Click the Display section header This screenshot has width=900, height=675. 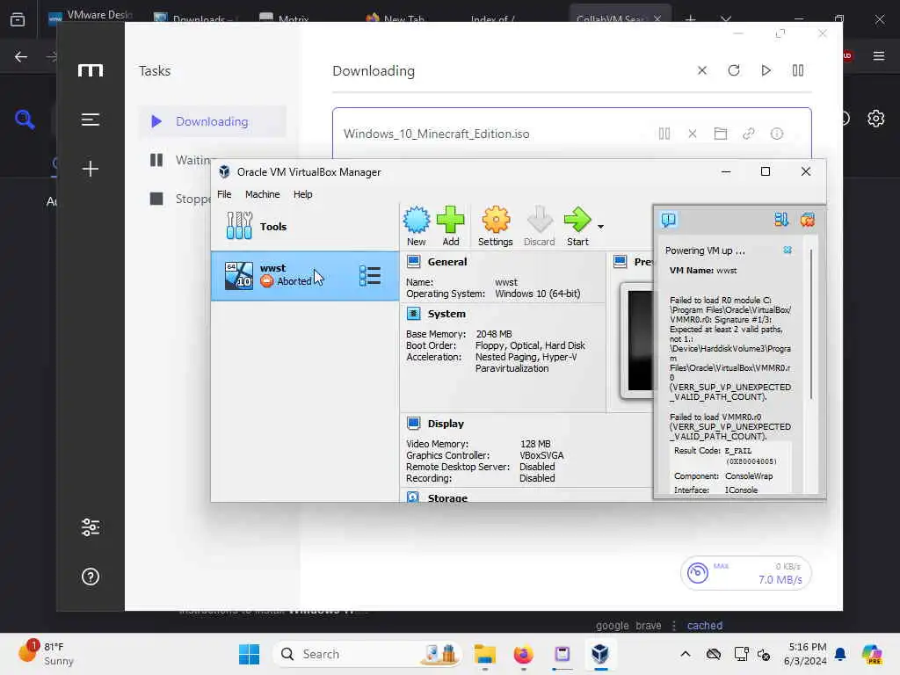coord(446,424)
